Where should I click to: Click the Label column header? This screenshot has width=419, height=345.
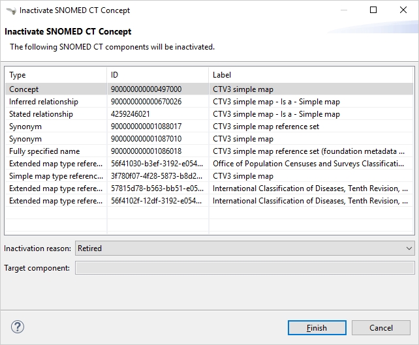click(311, 75)
